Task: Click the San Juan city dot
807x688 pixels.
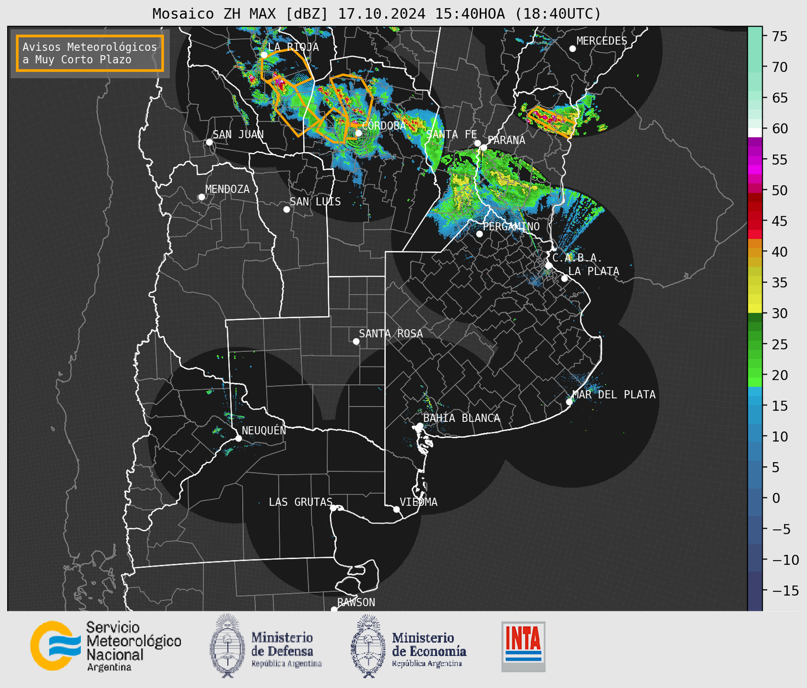Action: coord(209,142)
